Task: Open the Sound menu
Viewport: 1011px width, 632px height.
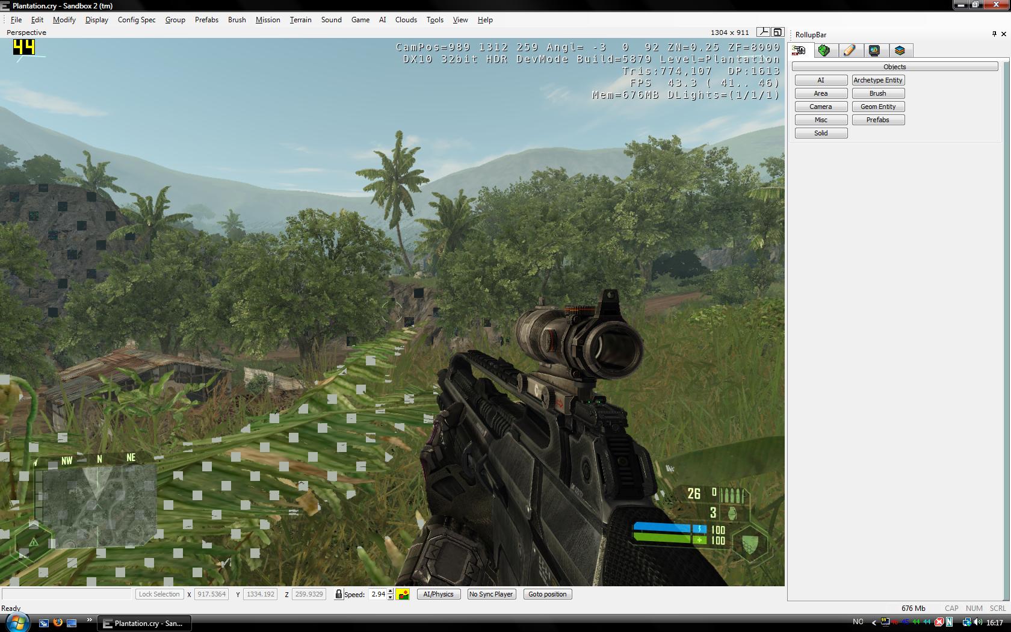Action: [332, 20]
